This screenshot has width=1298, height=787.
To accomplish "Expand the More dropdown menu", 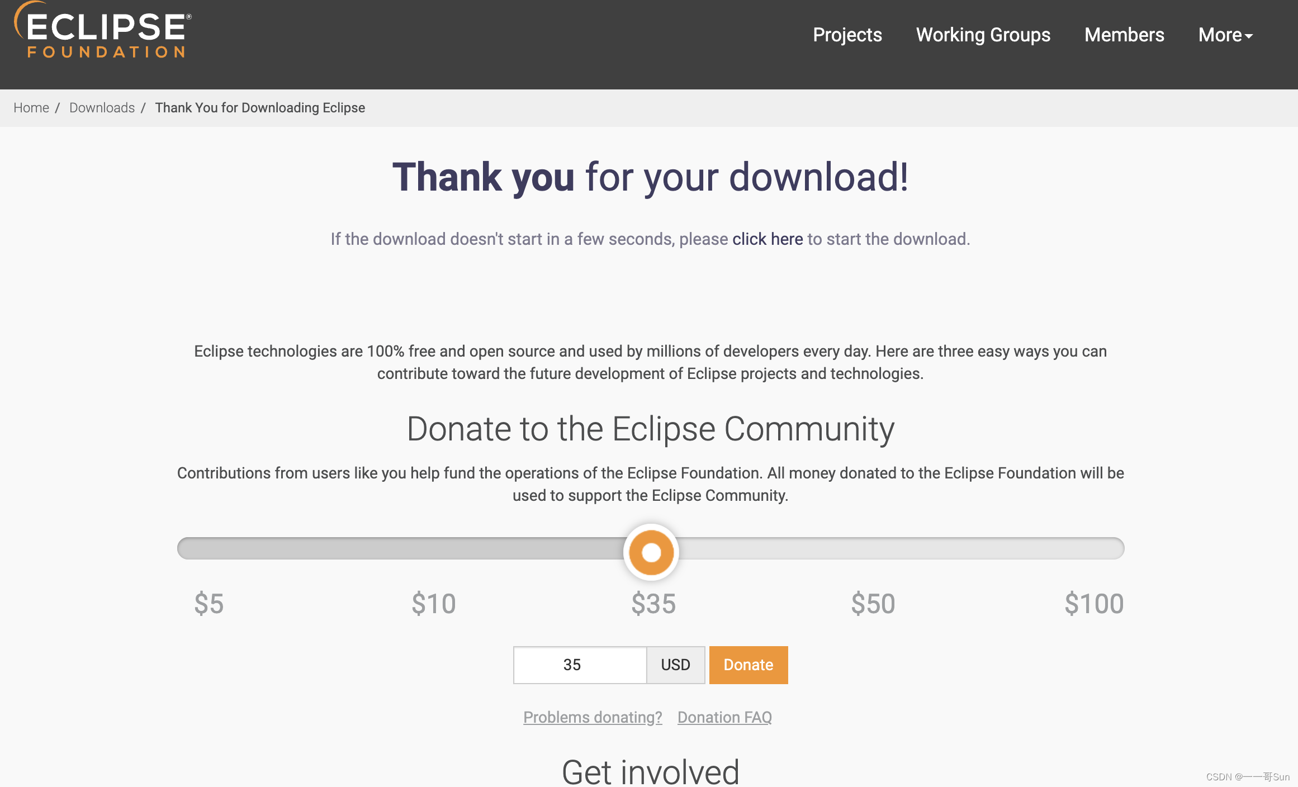I will [x=1225, y=35].
